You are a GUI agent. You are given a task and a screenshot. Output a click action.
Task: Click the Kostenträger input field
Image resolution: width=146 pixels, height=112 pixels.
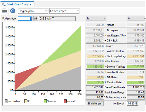[25, 18]
